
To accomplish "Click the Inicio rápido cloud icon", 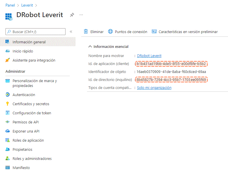I will coord(7,51).
